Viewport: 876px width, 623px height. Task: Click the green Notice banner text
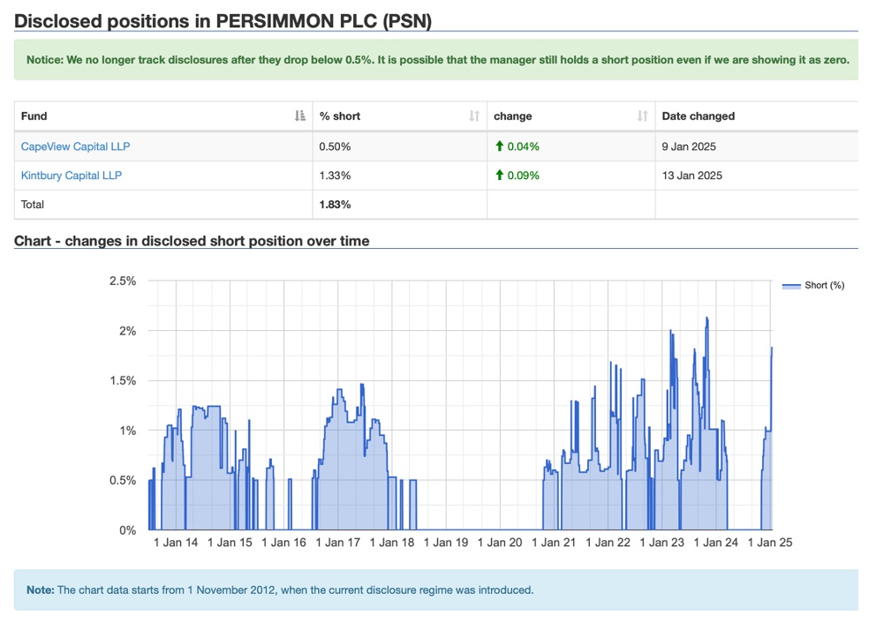(x=437, y=60)
